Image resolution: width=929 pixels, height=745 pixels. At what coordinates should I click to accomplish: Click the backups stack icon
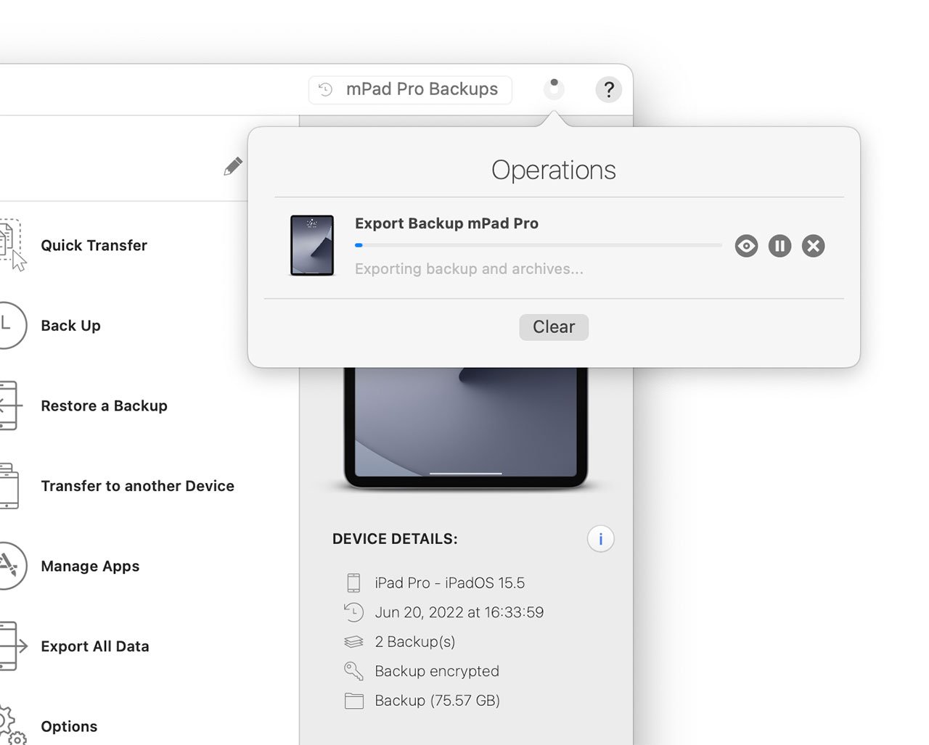coord(353,641)
